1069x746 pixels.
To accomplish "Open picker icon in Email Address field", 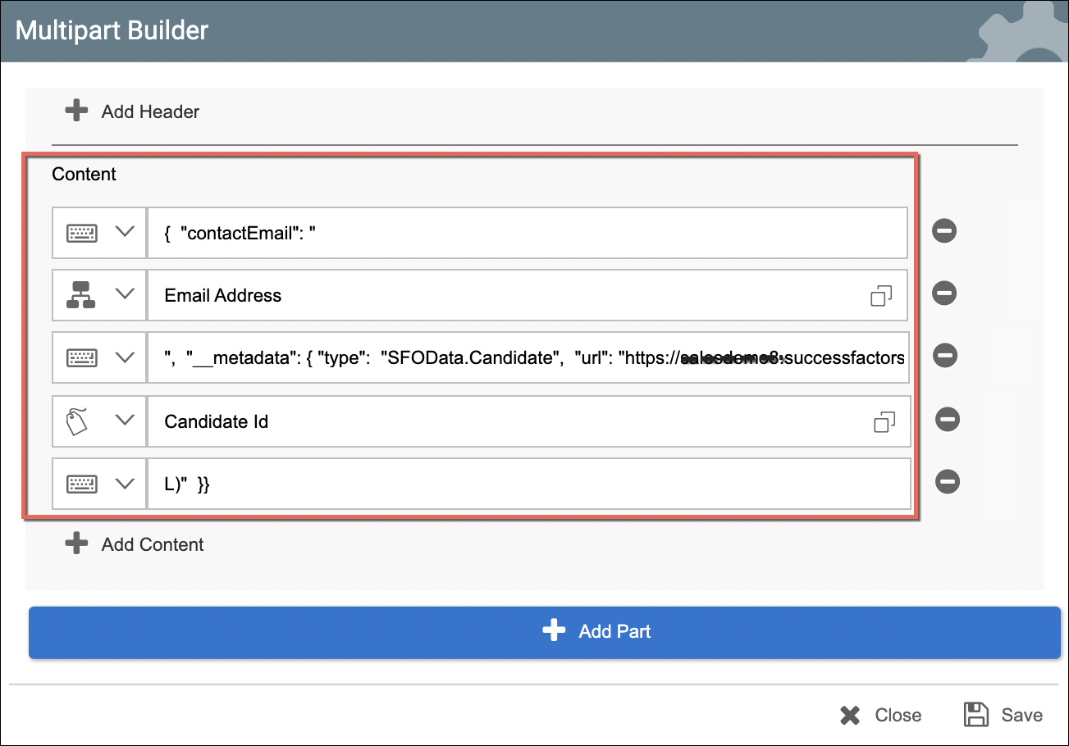I will (x=881, y=296).
